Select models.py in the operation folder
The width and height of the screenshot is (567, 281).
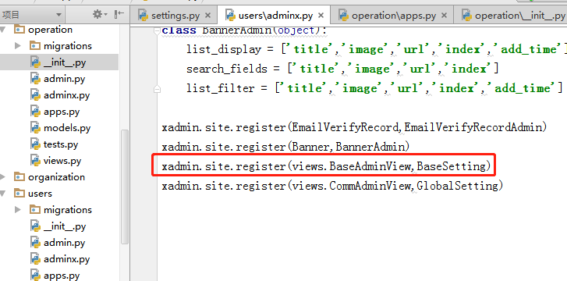(67, 128)
